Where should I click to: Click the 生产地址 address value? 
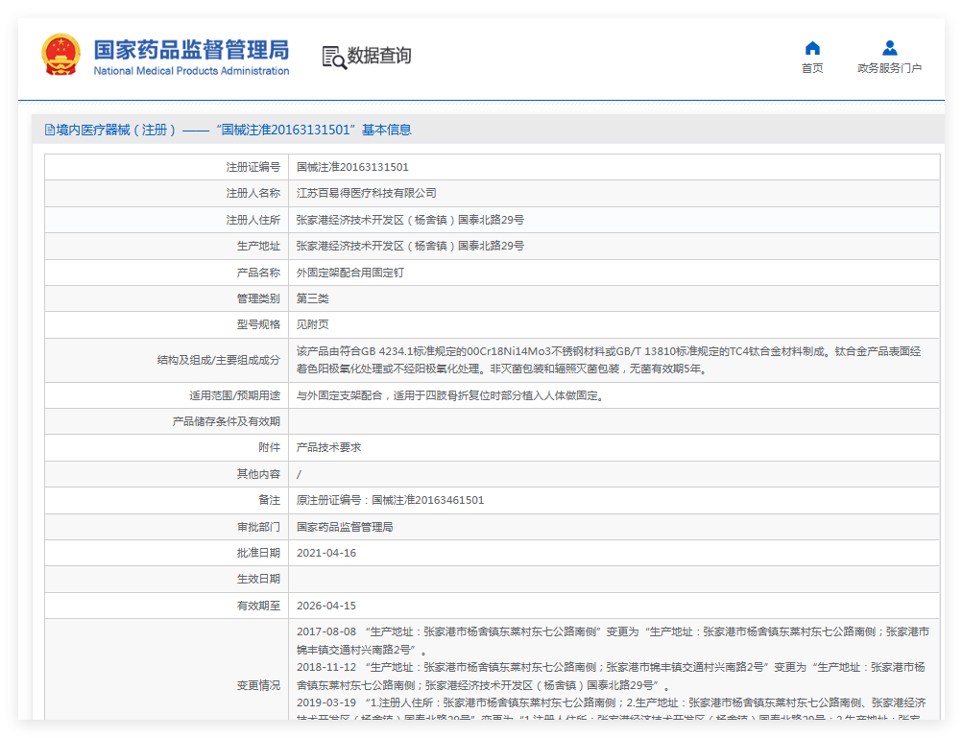[410, 246]
